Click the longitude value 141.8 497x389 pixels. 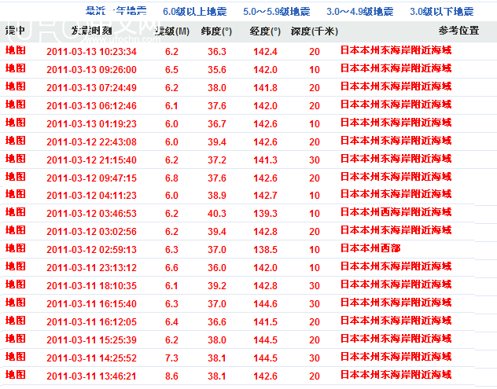click(265, 88)
